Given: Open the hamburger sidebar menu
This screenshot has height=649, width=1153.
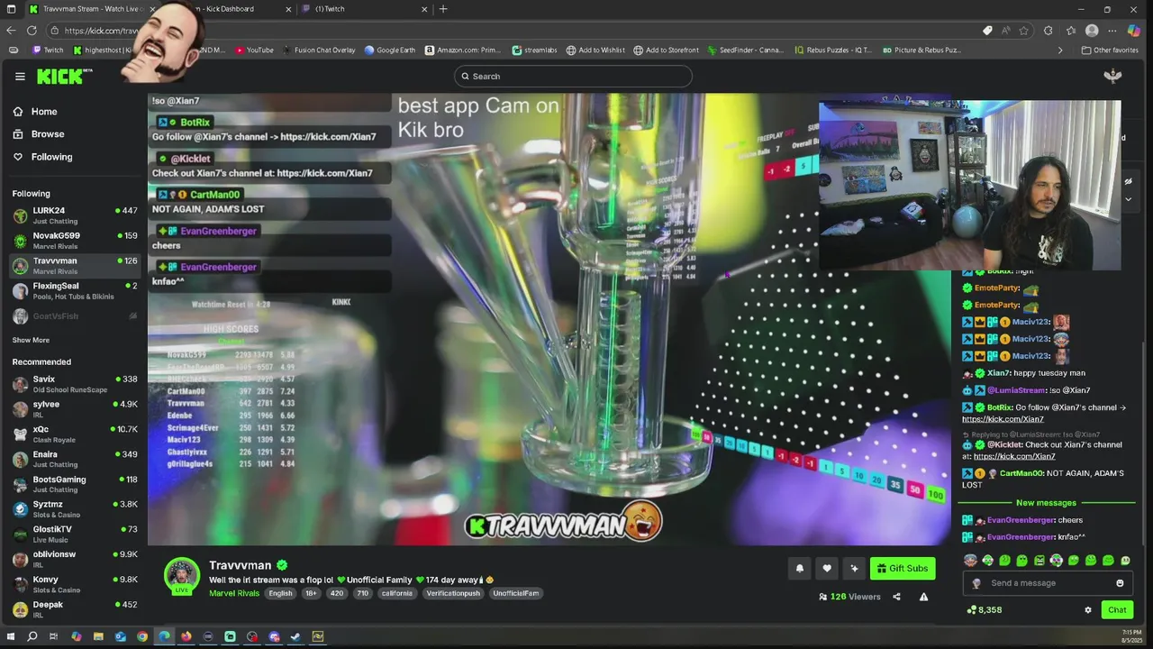Looking at the screenshot, I should point(20,77).
